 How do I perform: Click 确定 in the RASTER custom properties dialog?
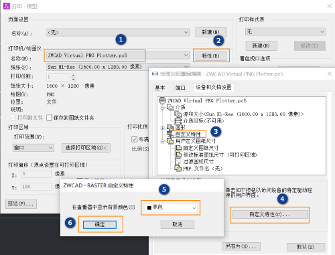[100, 225]
